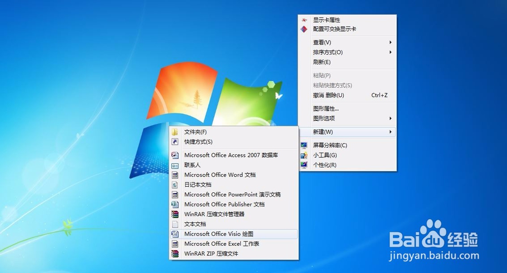Click the journal icon beside 日记本文档
Image resolution: width=507 pixels, height=273 pixels.
175,185
